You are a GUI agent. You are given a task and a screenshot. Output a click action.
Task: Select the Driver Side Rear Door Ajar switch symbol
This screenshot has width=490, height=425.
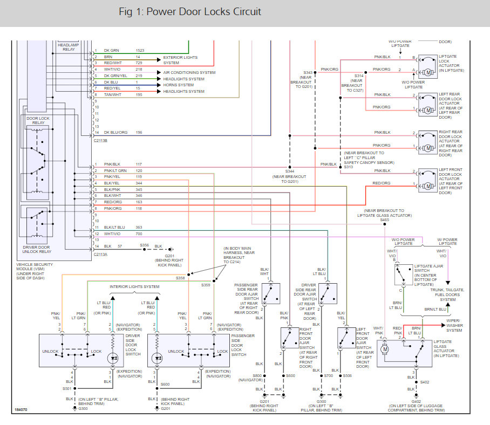tap(328, 294)
